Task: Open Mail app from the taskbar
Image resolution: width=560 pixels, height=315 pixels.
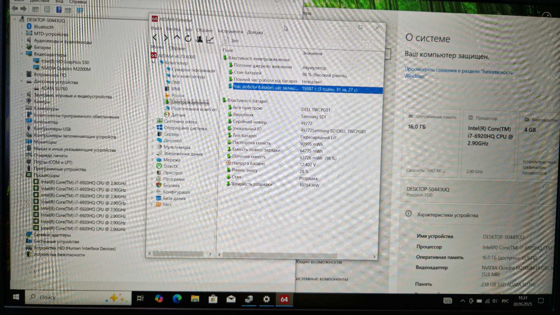Action: click(231, 299)
